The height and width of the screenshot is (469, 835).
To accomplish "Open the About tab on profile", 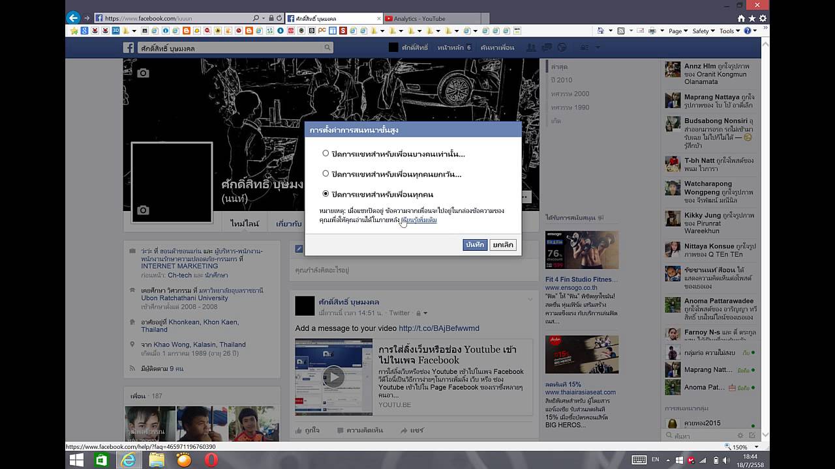I will coord(288,223).
